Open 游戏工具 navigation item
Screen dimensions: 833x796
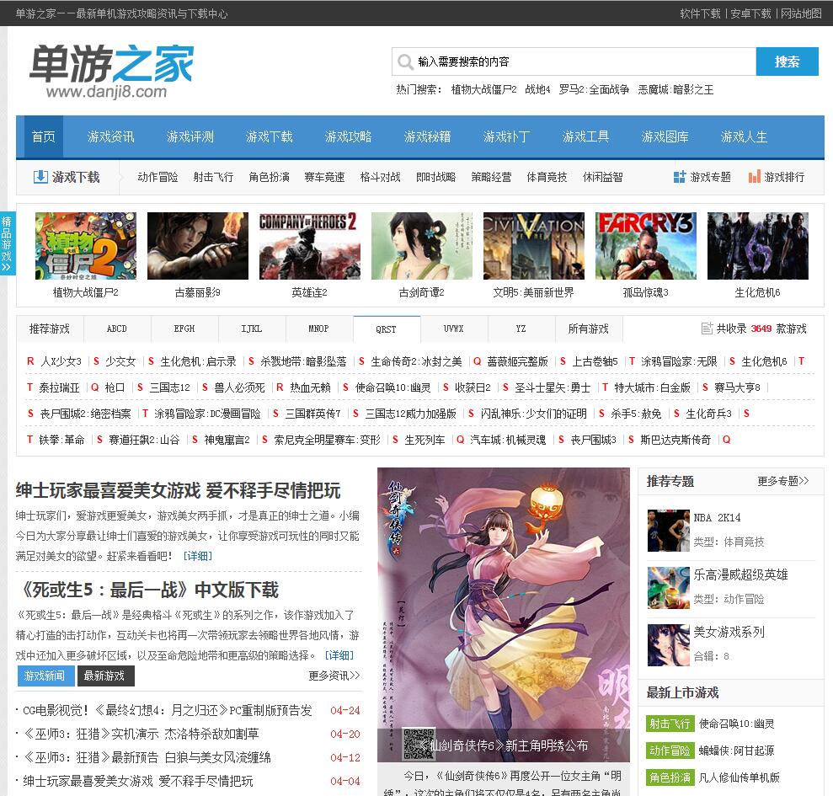click(585, 136)
